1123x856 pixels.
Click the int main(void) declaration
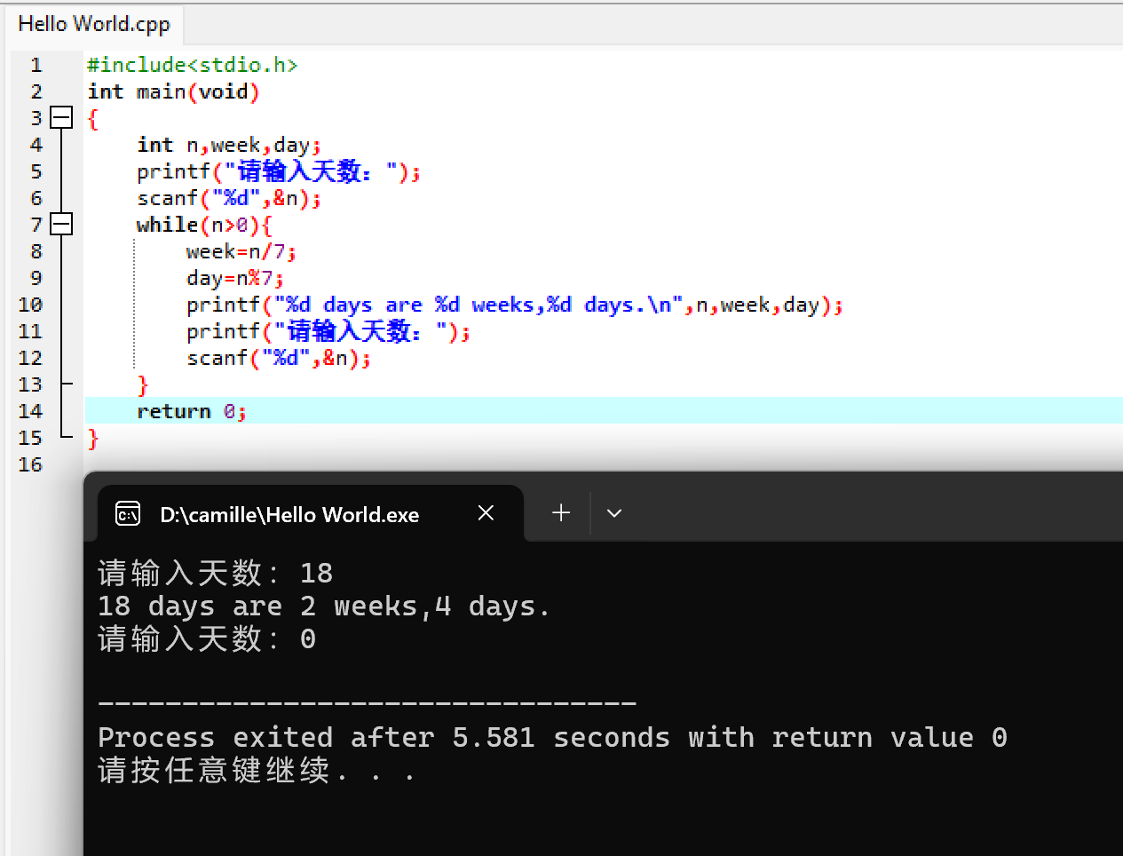[173, 91]
